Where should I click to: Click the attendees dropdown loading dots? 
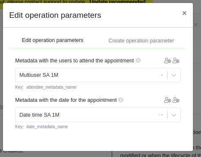(161, 75)
